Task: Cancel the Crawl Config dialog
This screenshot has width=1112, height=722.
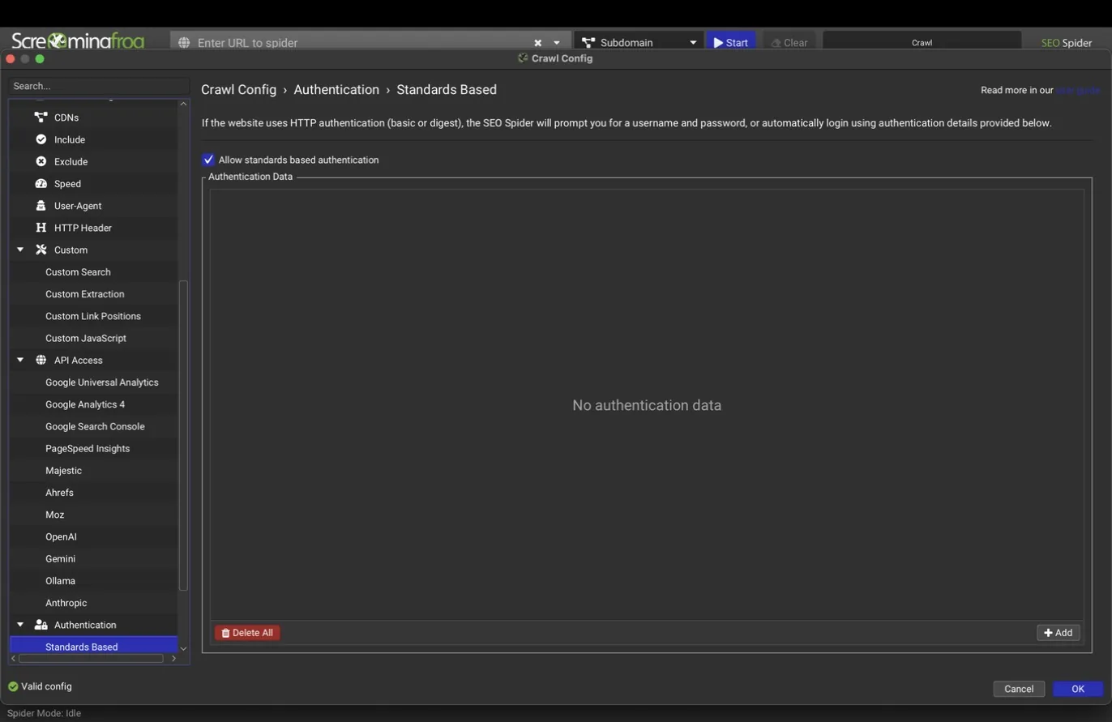Action: tap(1019, 689)
